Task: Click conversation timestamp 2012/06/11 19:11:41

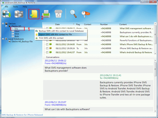Action: (110, 75)
